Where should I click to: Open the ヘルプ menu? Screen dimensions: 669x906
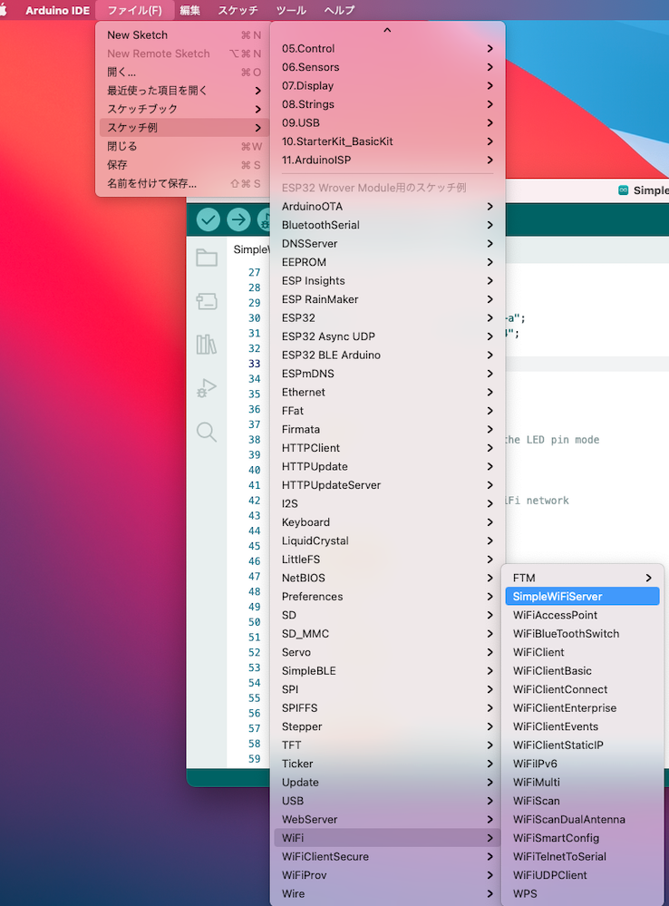click(x=339, y=10)
